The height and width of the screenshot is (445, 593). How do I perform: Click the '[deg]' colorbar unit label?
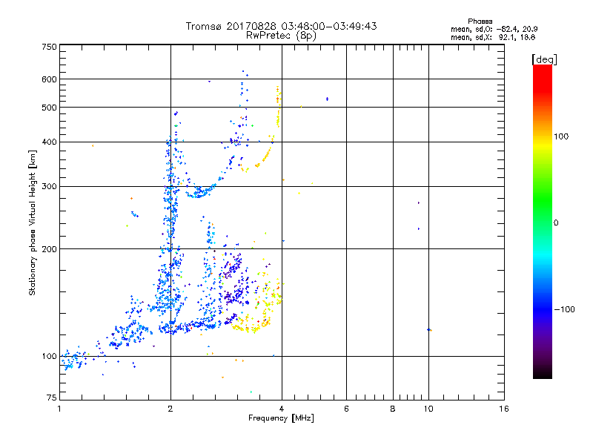[544, 59]
